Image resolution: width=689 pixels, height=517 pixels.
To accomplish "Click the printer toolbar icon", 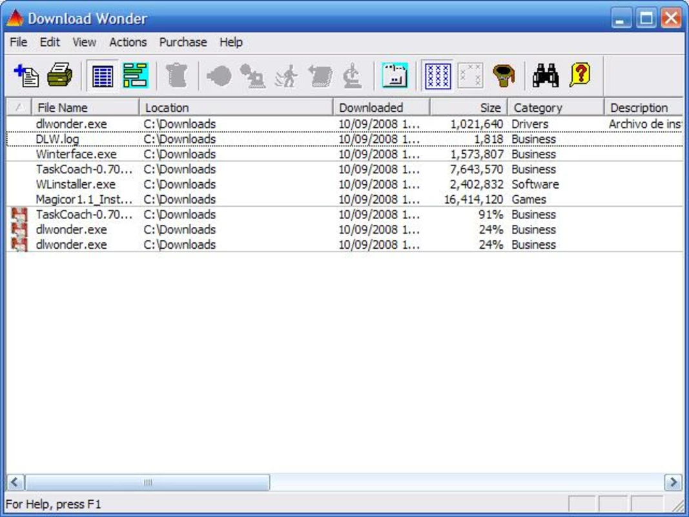I will click(59, 76).
